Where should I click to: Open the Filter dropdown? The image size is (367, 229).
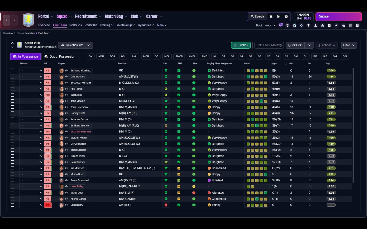[x=349, y=45]
